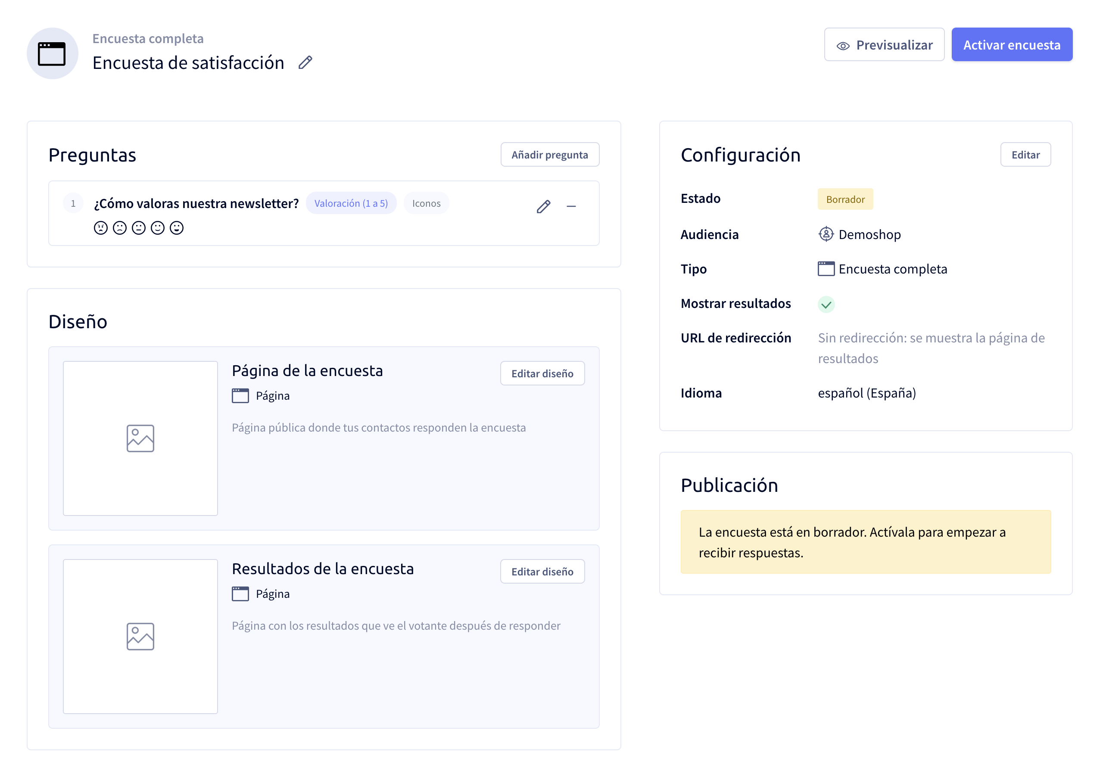Click question number 1 badge
Viewport: 1103px width, 783px height.
(73, 203)
